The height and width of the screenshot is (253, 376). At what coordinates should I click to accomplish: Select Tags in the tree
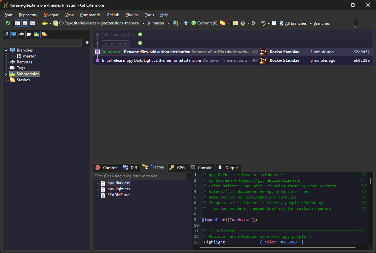[x=20, y=68]
